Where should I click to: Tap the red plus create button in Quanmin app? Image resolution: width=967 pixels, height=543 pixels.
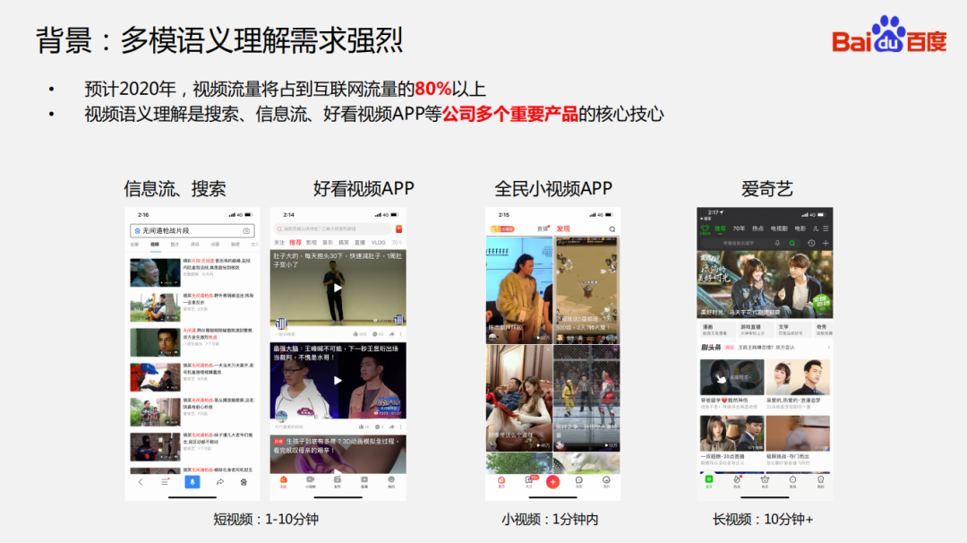(553, 482)
